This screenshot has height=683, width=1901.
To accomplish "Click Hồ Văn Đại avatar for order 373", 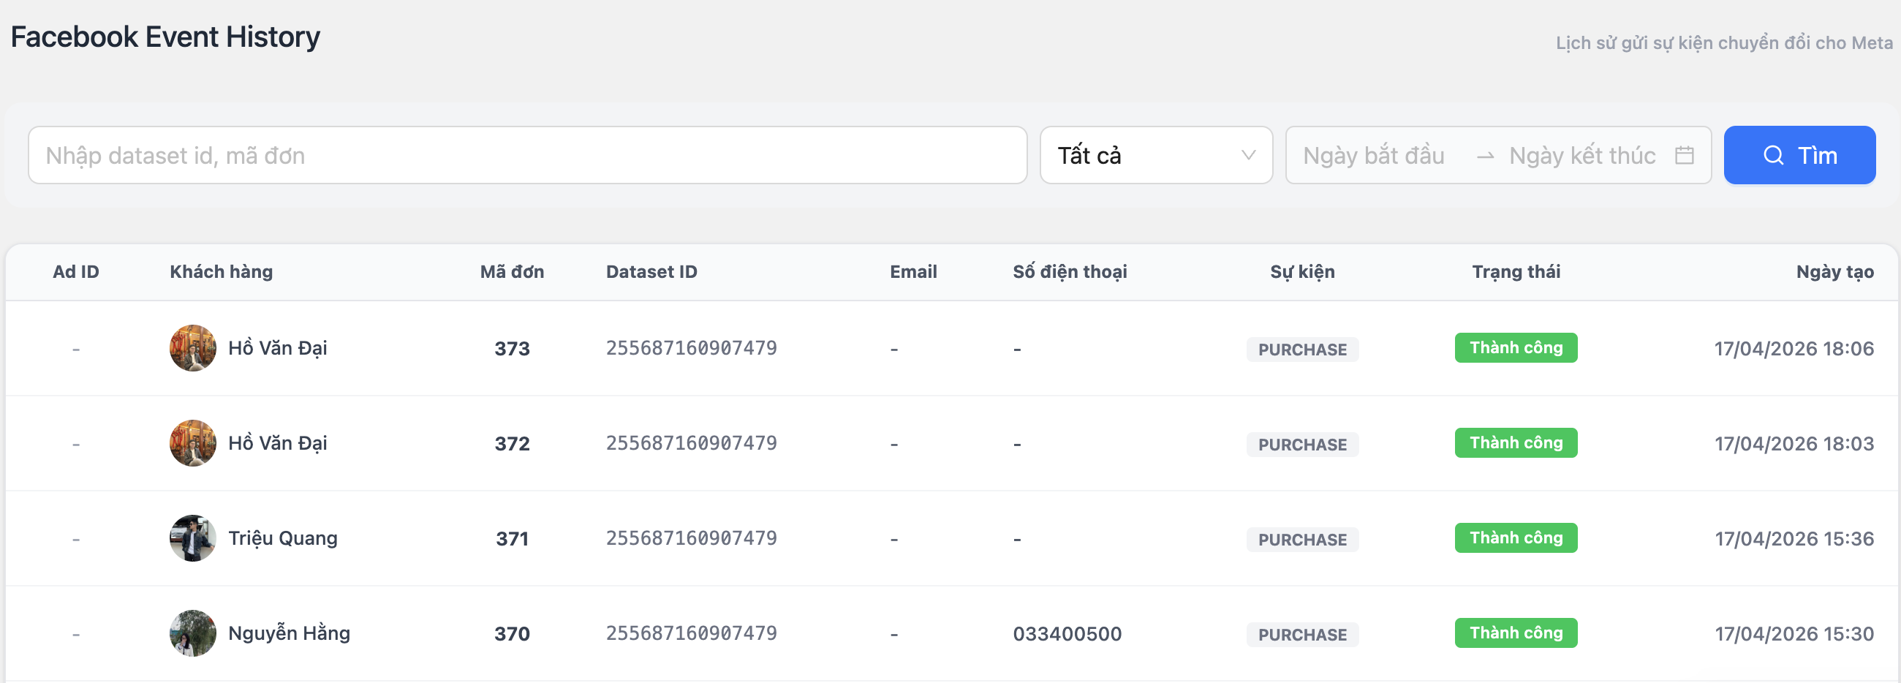I will (x=192, y=348).
